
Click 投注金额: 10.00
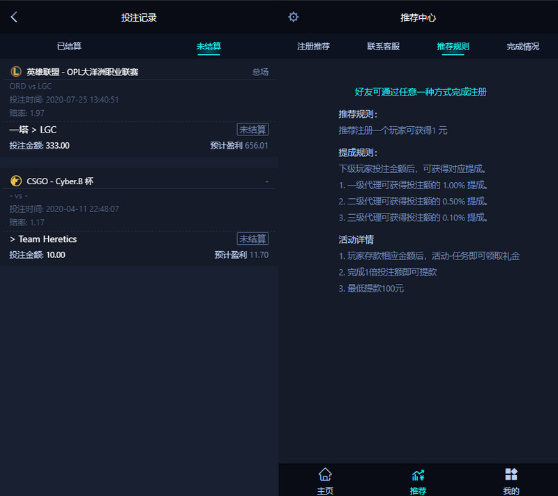38,255
